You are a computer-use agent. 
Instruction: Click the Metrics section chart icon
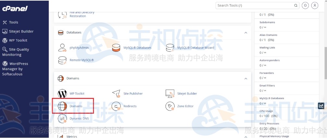60,137
